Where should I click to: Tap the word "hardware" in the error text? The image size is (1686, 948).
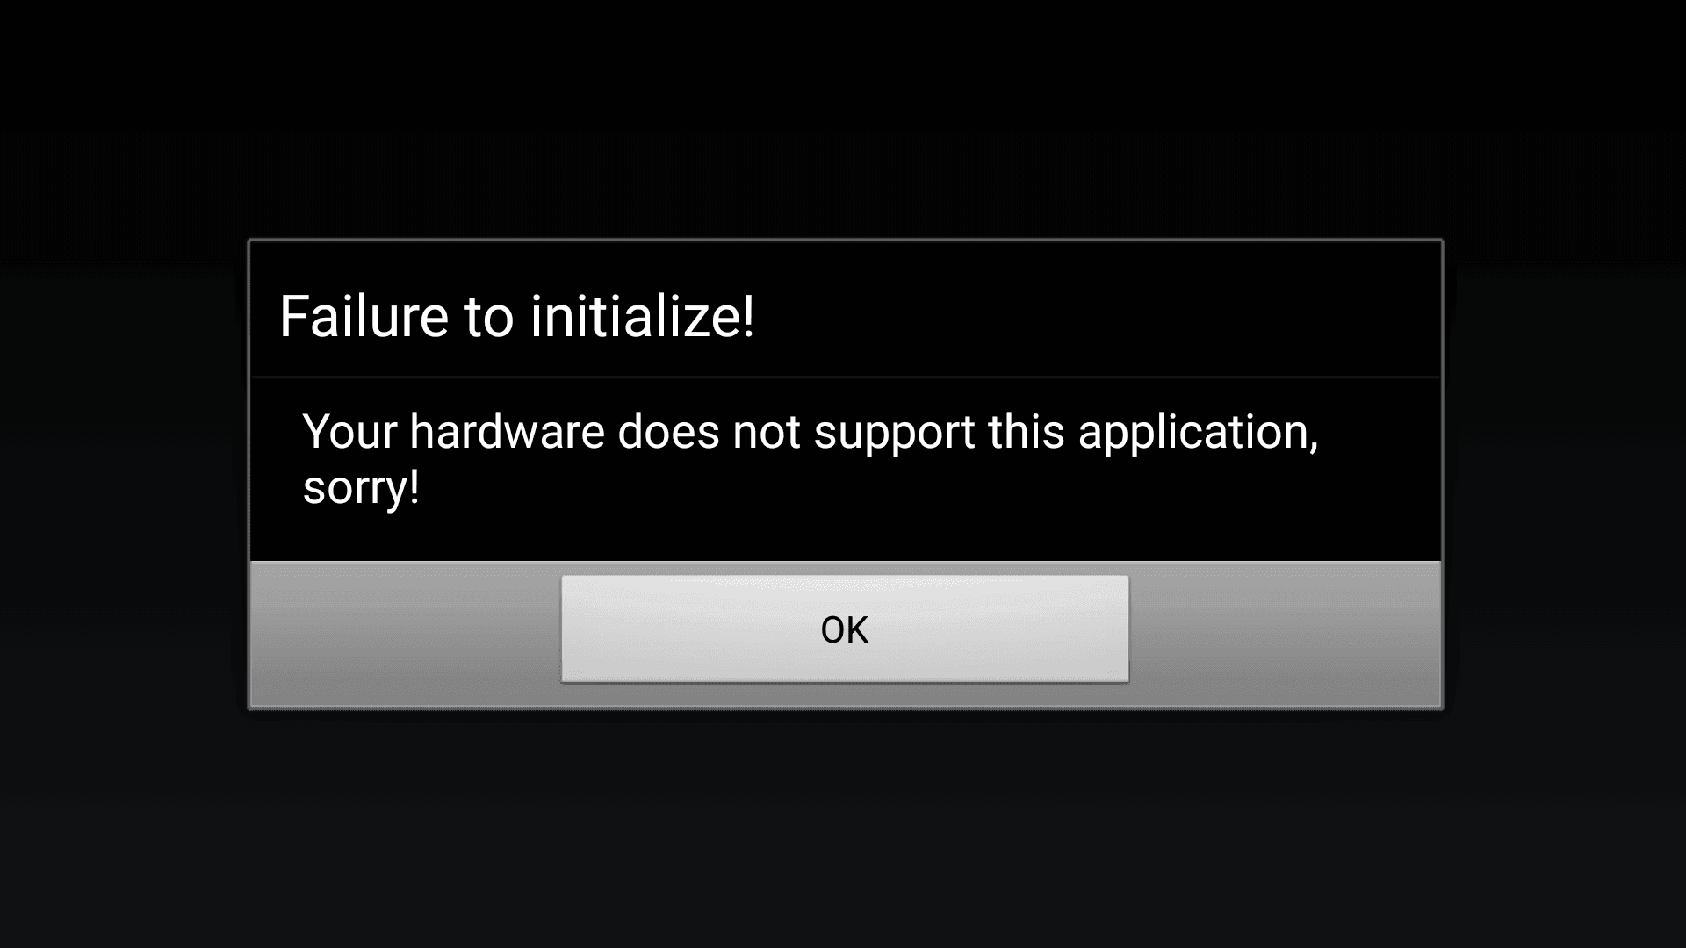(x=507, y=432)
